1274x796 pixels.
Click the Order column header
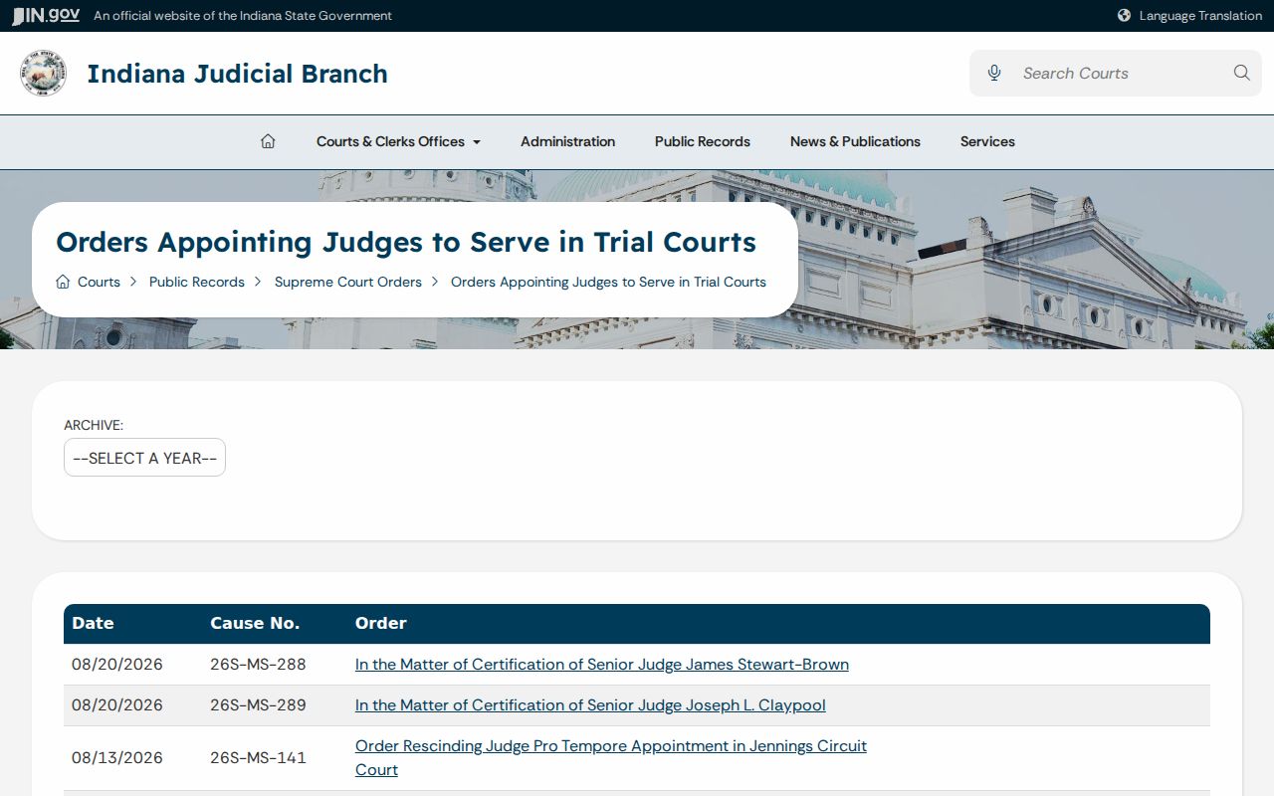coord(381,623)
